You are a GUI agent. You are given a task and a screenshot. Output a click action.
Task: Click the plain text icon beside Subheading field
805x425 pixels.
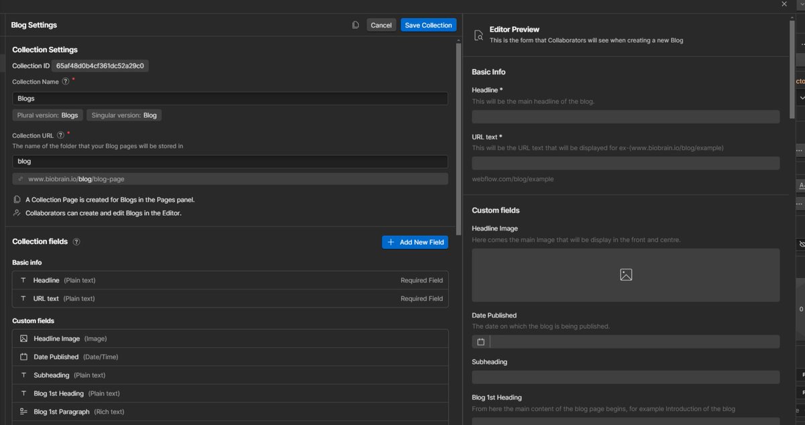(x=23, y=375)
